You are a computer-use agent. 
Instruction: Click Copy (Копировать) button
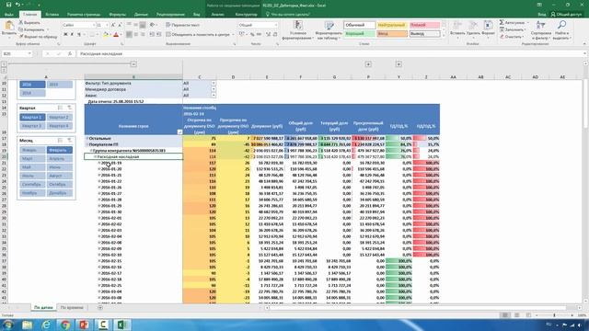(x=31, y=29)
